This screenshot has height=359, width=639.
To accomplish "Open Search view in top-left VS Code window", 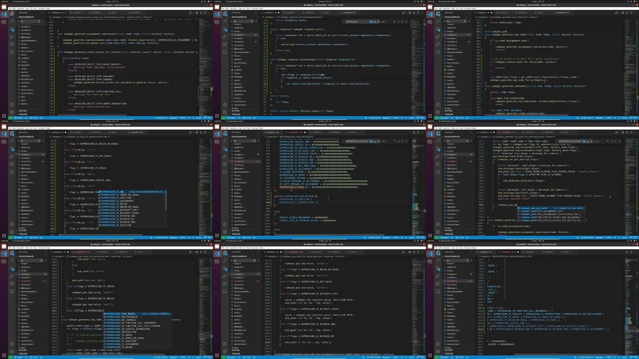I will coord(12,21).
